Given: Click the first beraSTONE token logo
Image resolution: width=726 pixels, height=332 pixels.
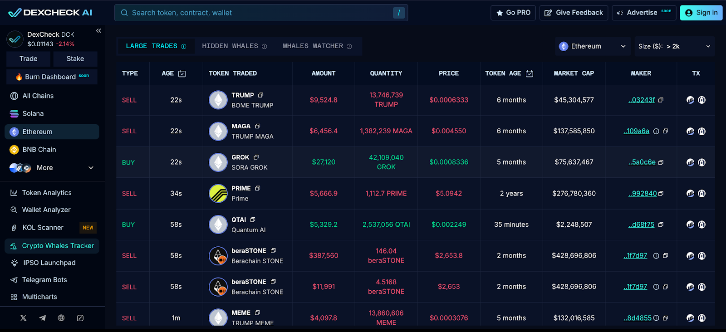Looking at the screenshot, I should pos(218,256).
